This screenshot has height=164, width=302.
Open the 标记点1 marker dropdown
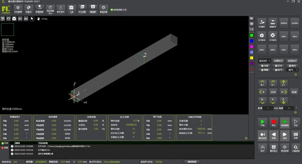264,61
